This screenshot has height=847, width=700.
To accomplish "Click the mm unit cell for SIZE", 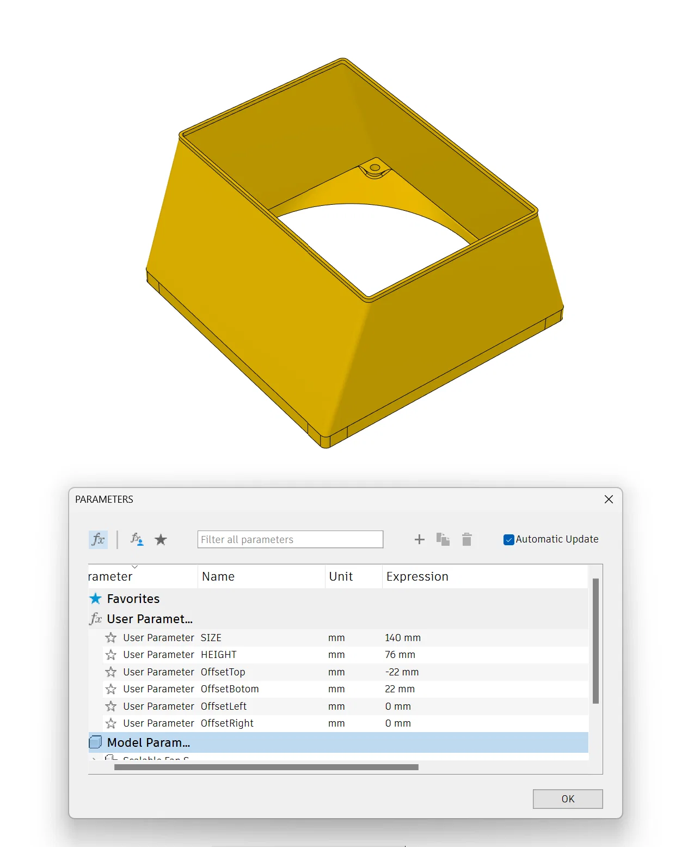I will 336,638.
